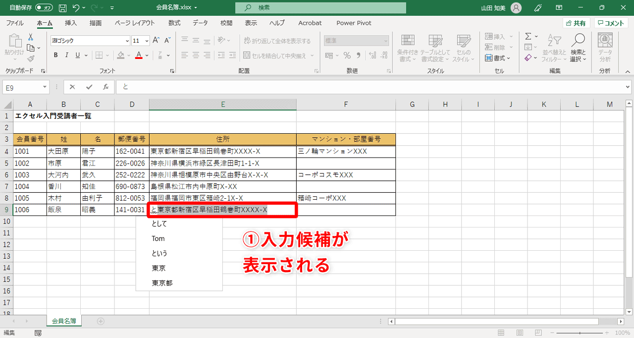Select the AutoSum Σ icon
Screen dimensions: 634x338
point(528,36)
